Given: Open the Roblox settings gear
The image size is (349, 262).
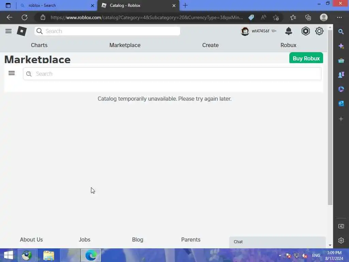Looking at the screenshot, I should click(x=319, y=31).
